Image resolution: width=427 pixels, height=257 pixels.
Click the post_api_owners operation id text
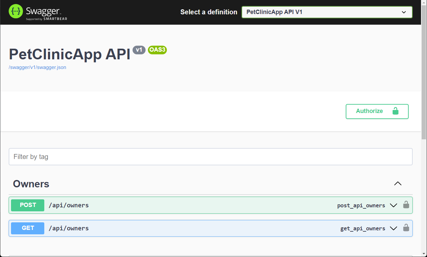pyautogui.click(x=361, y=206)
